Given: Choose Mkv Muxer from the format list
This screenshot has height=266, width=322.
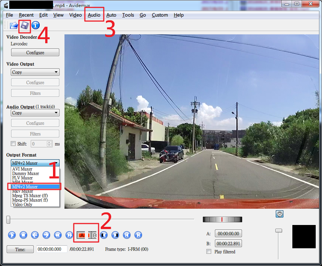Looking at the screenshot, I should pyautogui.click(x=23, y=191).
